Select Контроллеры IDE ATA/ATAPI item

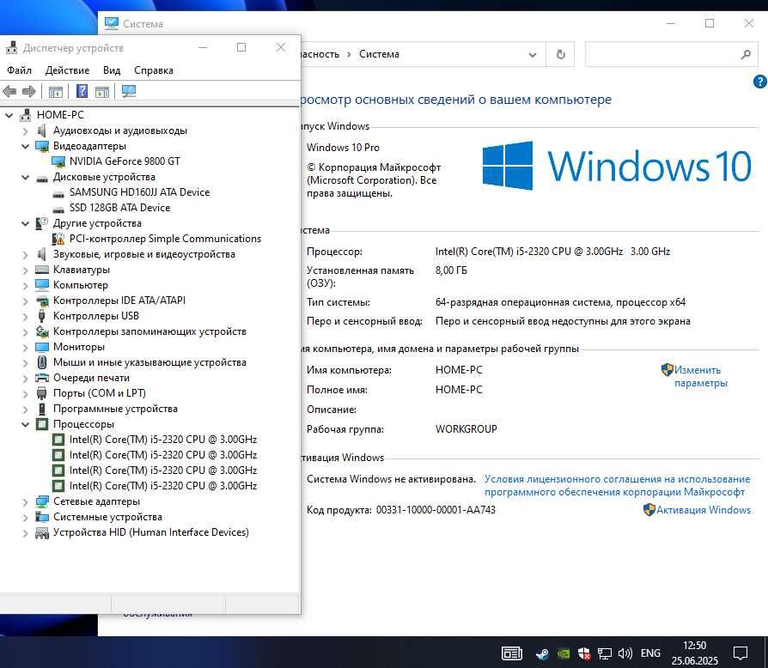(119, 301)
